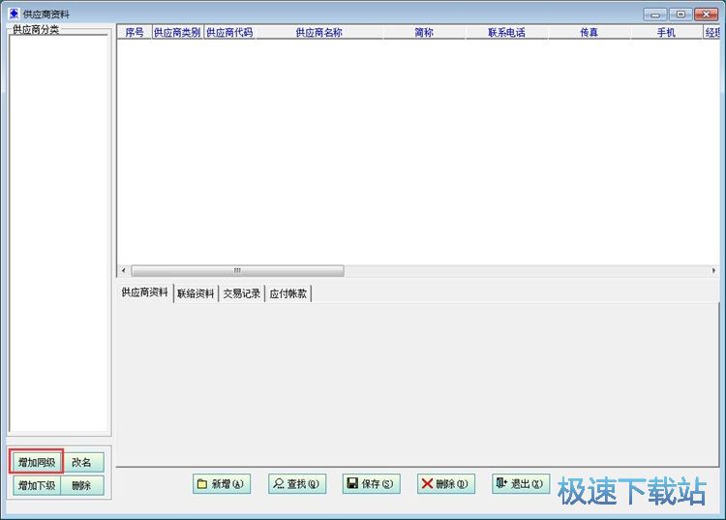Click the 新增(A) button with folder icon
The image size is (726, 520).
(x=222, y=484)
